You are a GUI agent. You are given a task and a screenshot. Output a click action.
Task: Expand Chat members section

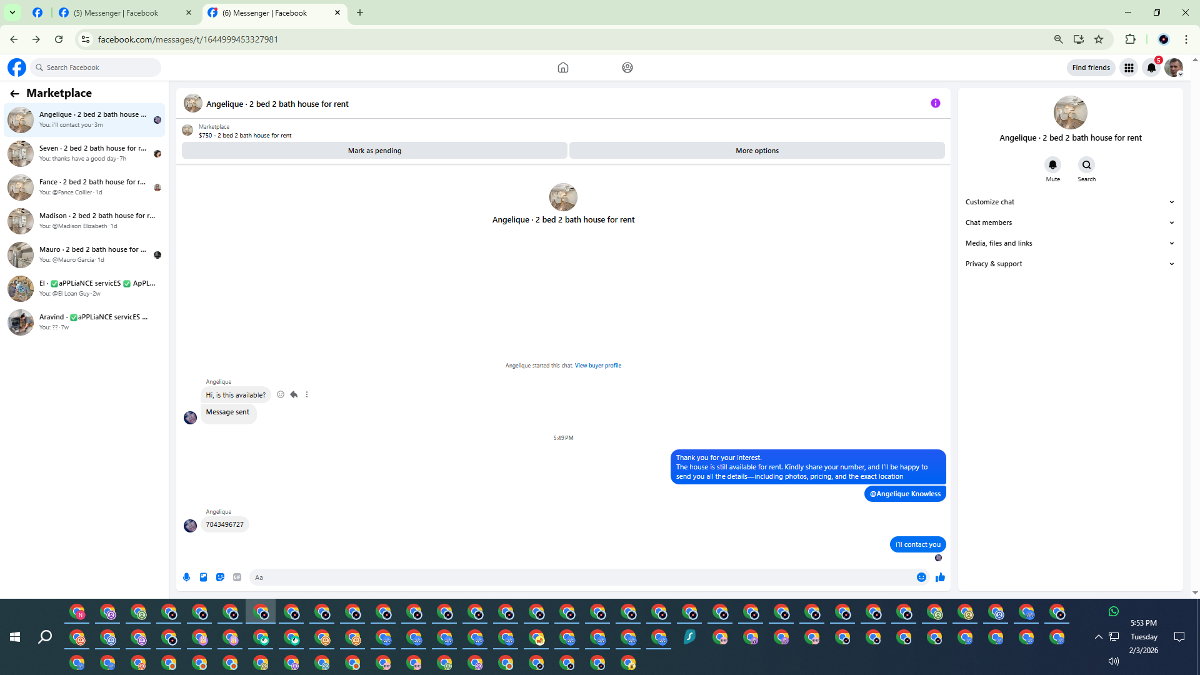pos(1069,222)
